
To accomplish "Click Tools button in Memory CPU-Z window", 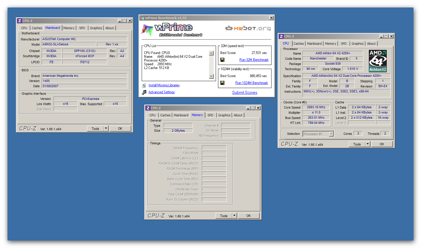I will [x=224, y=216].
